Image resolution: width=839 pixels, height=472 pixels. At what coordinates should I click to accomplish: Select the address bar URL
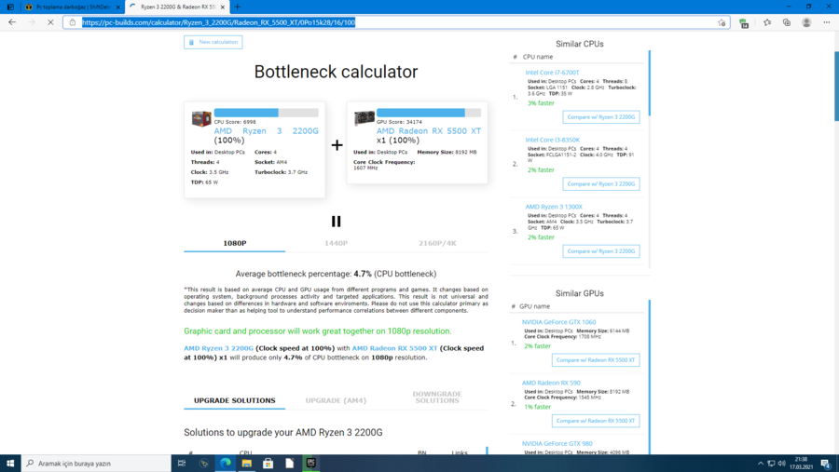[218, 22]
